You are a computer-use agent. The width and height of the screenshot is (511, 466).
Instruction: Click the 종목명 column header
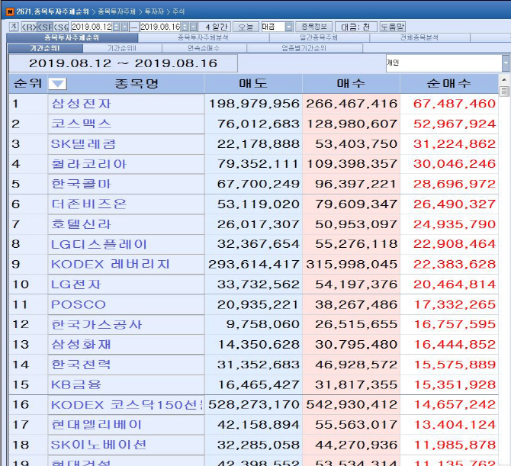137,84
